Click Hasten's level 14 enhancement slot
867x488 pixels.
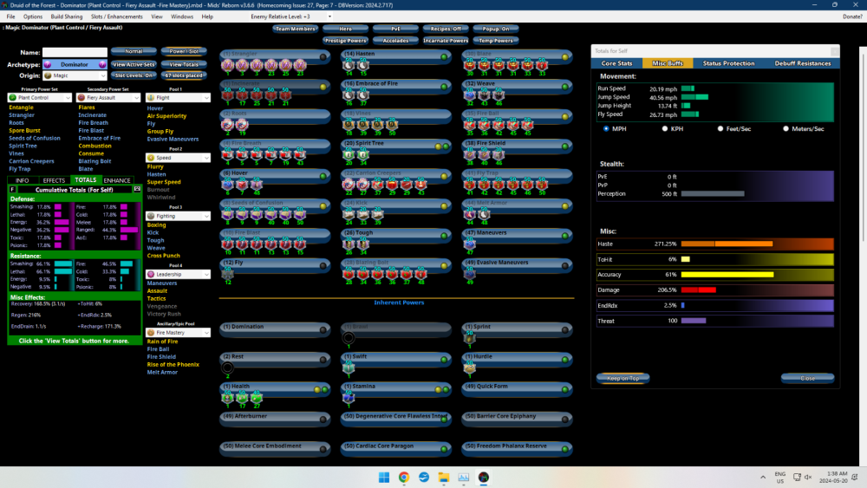click(x=349, y=65)
